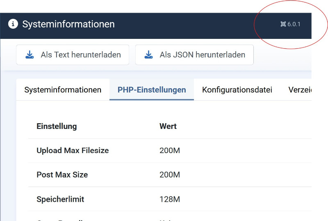Image resolution: width=328 pixels, height=221 pixels.
Task: Click the download icon for the text export
Action: pos(30,55)
